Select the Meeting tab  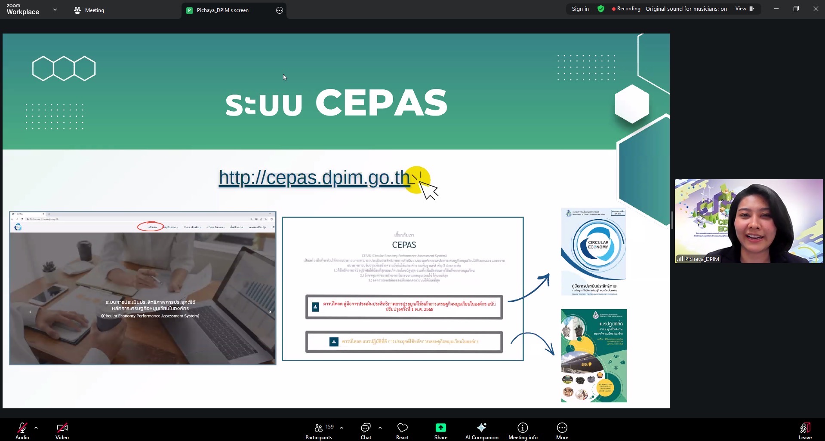tap(89, 10)
